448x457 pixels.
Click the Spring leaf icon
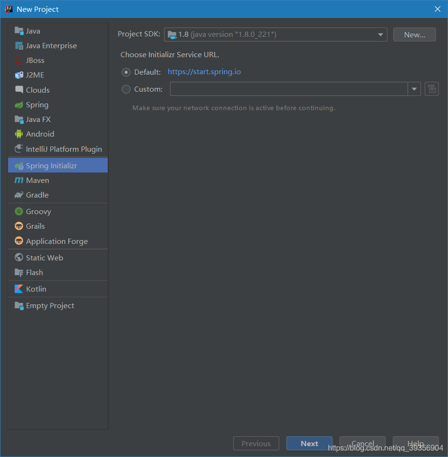pos(19,104)
